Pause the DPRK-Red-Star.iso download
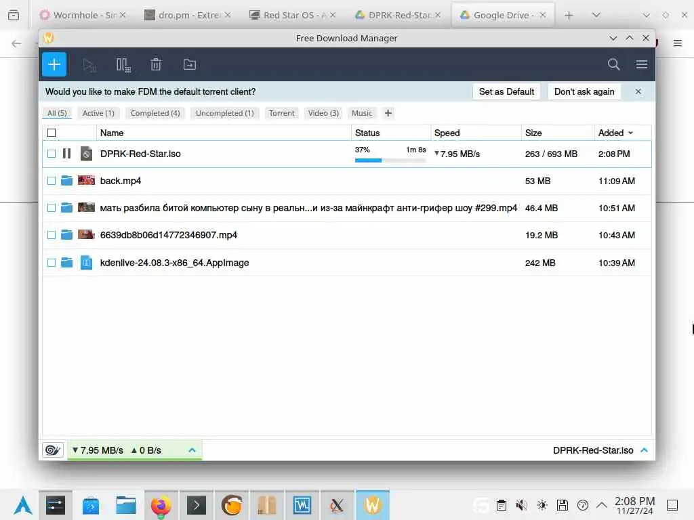This screenshot has height=520, width=694. click(67, 154)
